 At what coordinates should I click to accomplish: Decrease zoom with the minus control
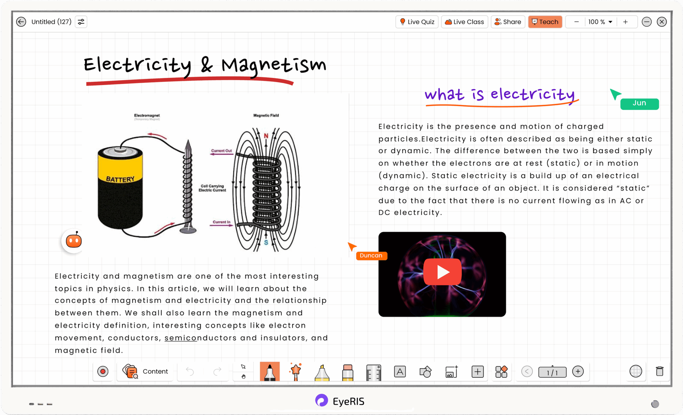point(576,22)
